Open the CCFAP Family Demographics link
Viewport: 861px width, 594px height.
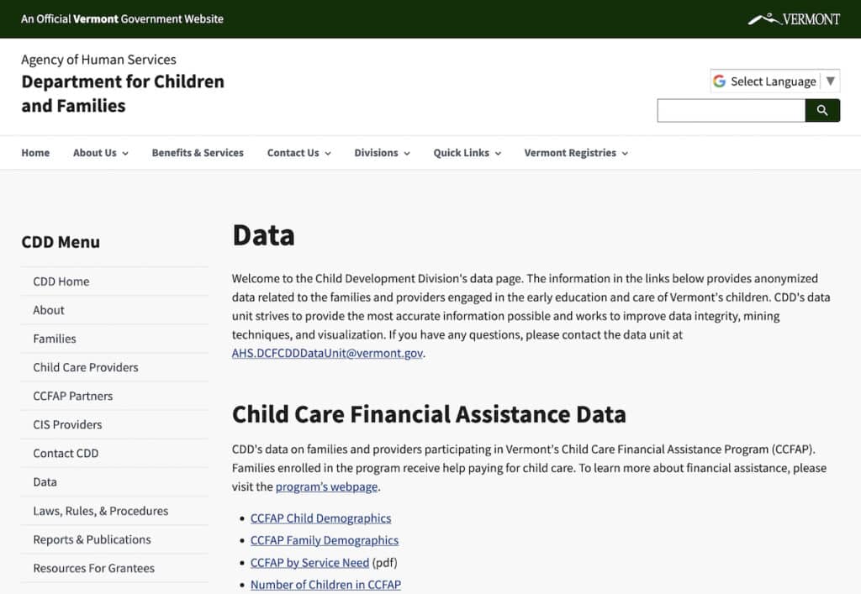pyautogui.click(x=324, y=540)
